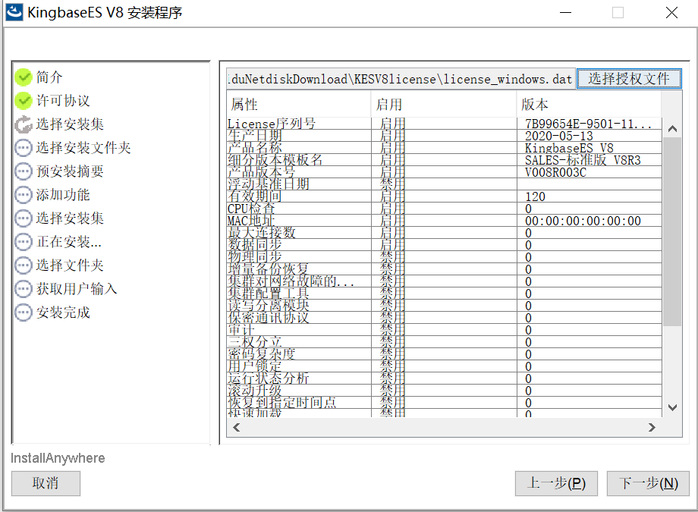Click the KingbaseES V8 product value
This screenshot has width=698, height=512.
pyautogui.click(x=569, y=148)
